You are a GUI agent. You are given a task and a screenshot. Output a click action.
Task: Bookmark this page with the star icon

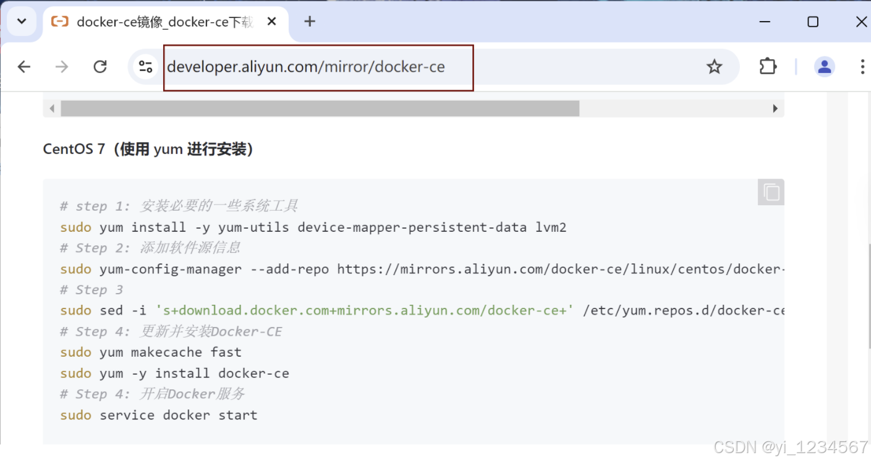click(x=715, y=67)
